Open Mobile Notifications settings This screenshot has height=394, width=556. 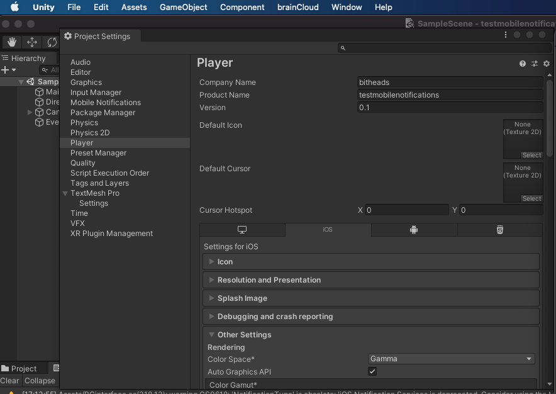click(106, 103)
